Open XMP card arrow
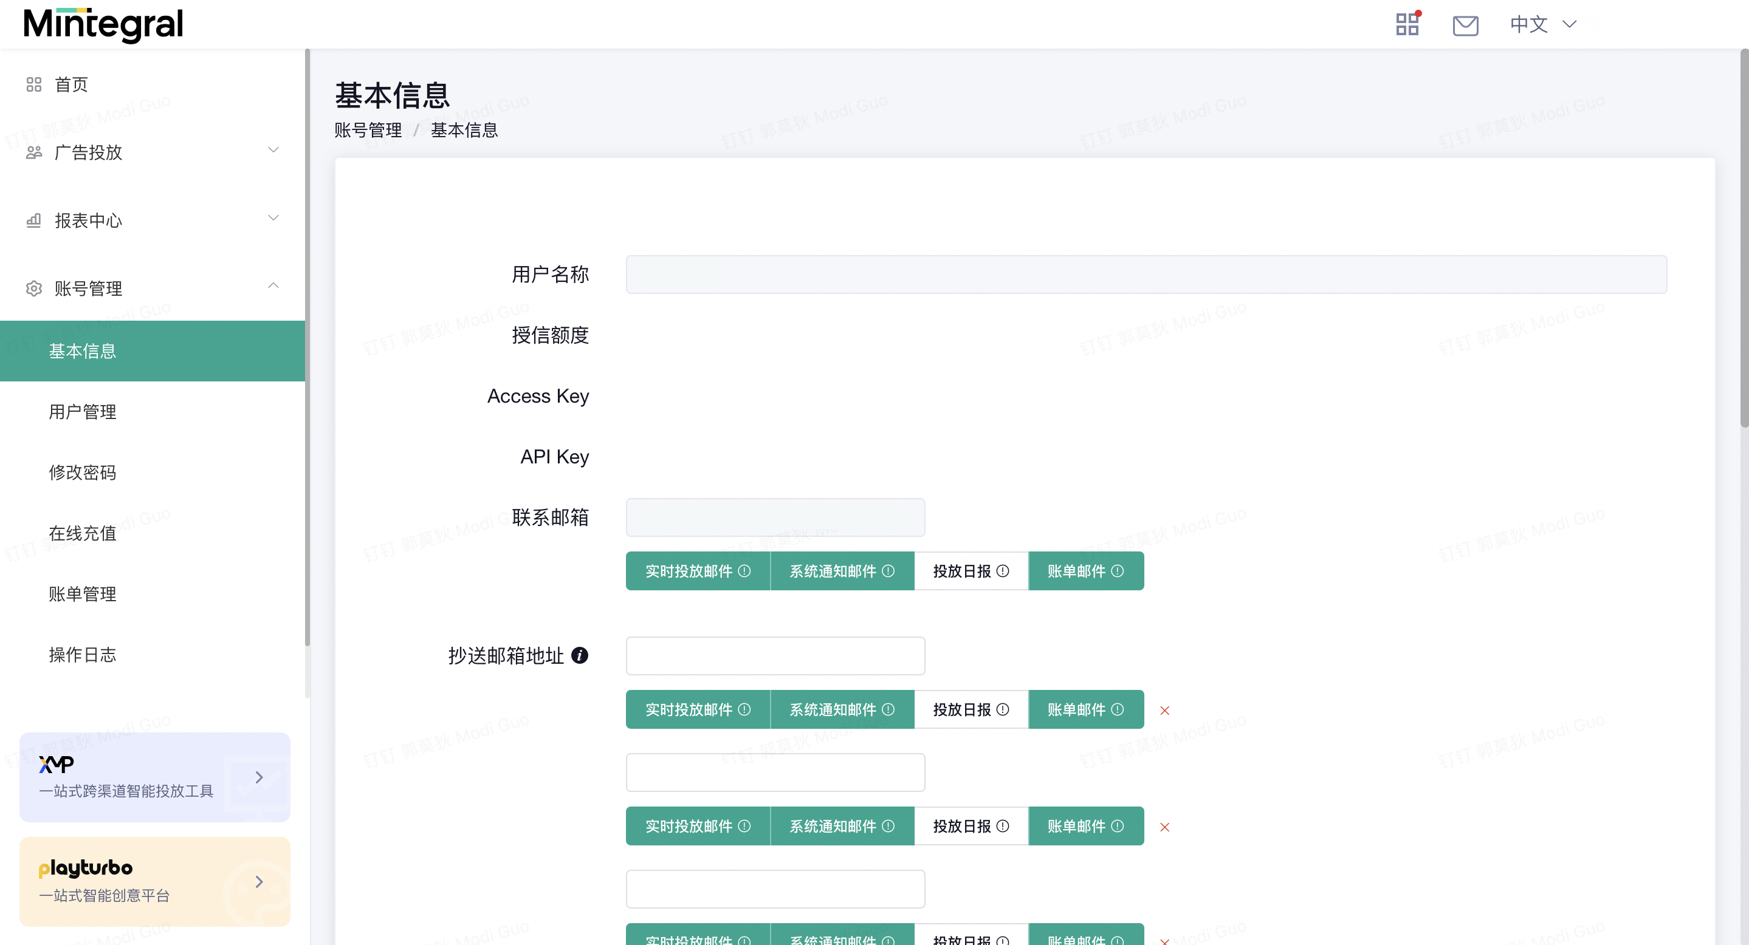This screenshot has height=945, width=1749. pyautogui.click(x=259, y=777)
